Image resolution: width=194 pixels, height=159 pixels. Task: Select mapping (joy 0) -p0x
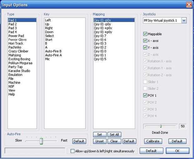[114, 20]
